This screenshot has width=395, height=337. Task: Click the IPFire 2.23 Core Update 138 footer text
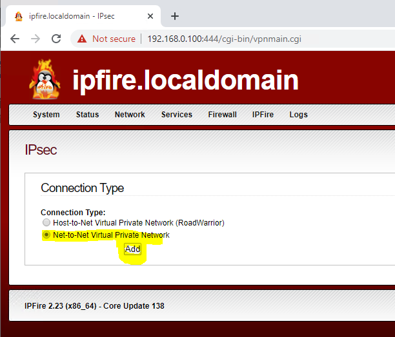click(x=94, y=306)
